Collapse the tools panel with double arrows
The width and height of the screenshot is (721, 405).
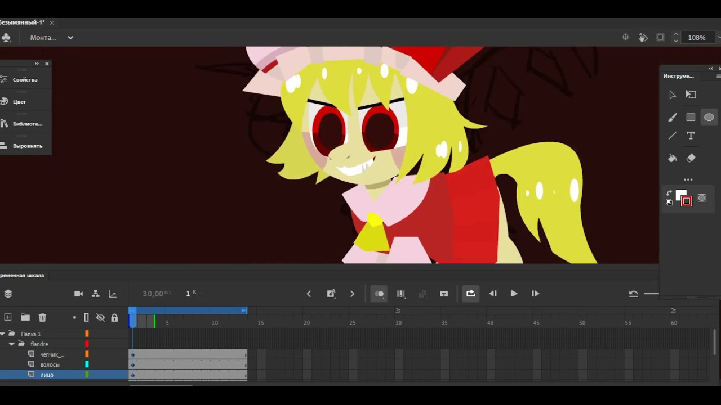[x=711, y=68]
